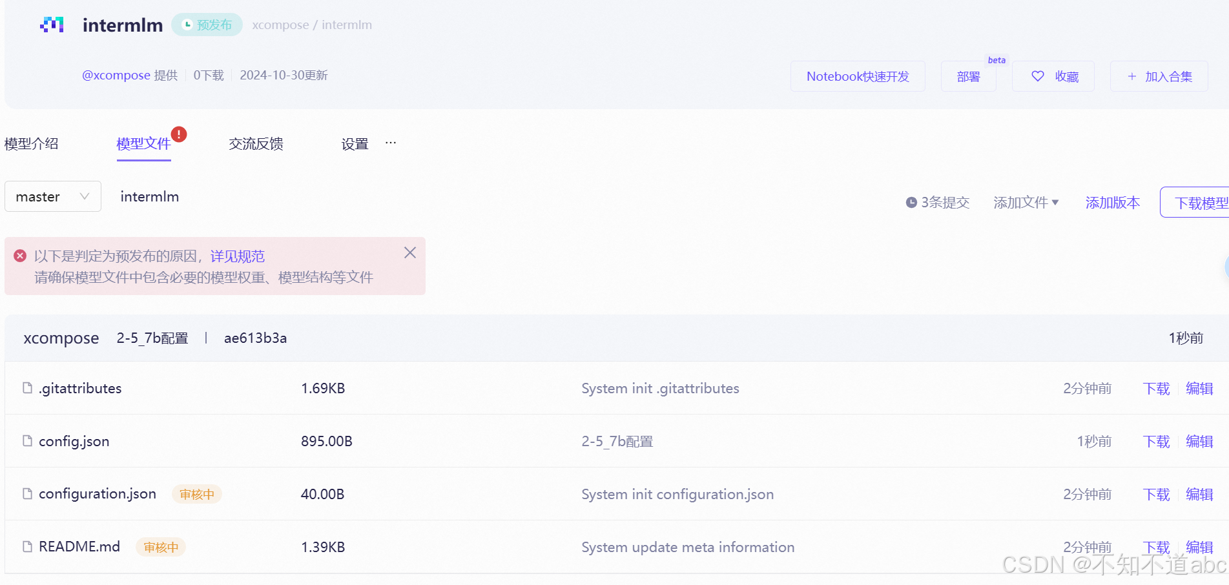This screenshot has width=1229, height=585.
Task: Click the 部署 button
Action: (968, 76)
